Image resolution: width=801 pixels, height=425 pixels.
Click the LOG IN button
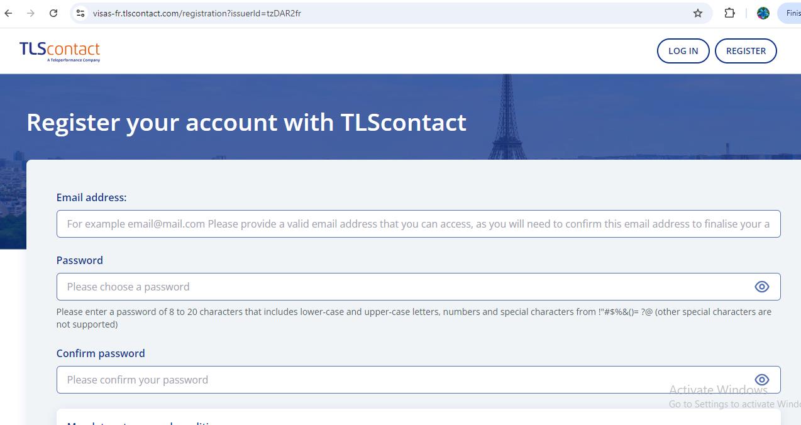pos(683,50)
